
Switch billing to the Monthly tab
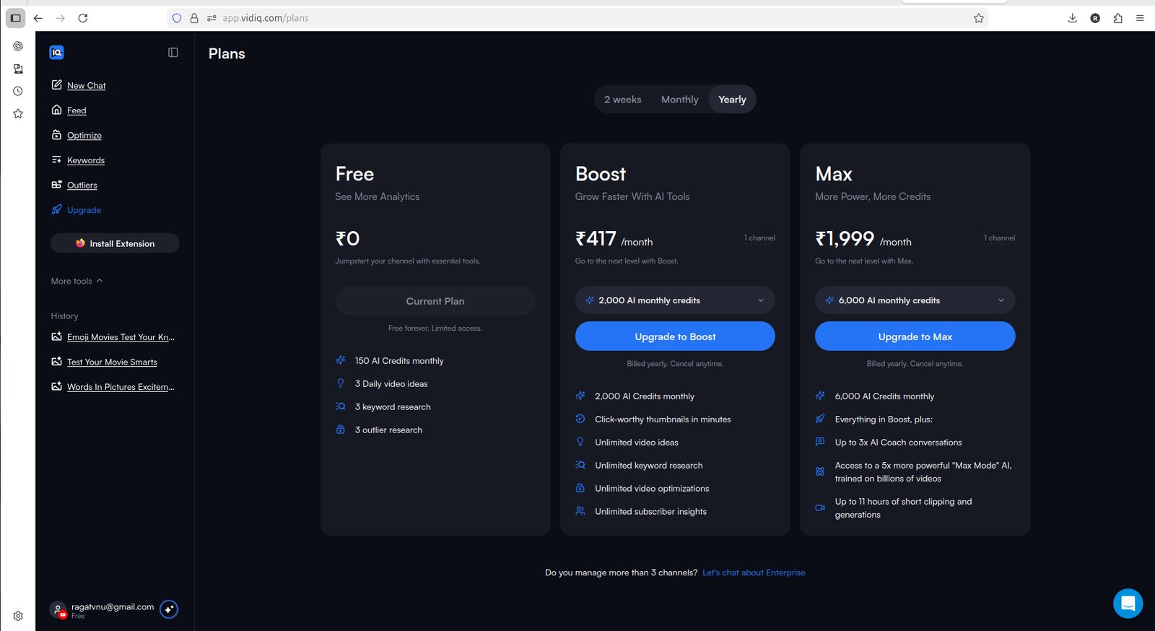pyautogui.click(x=679, y=100)
